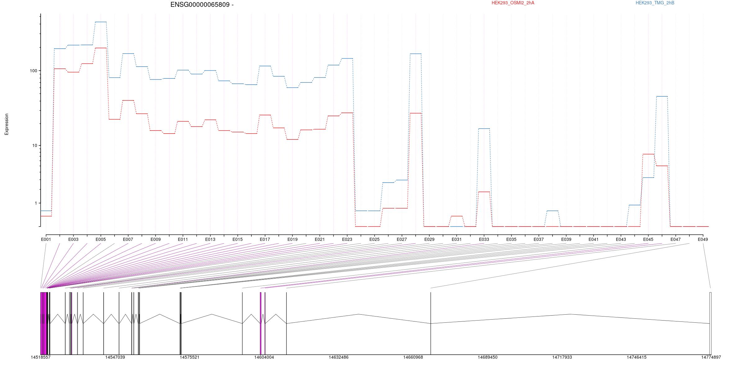Click red E045 expression segment
745x372 pixels.
click(648, 154)
